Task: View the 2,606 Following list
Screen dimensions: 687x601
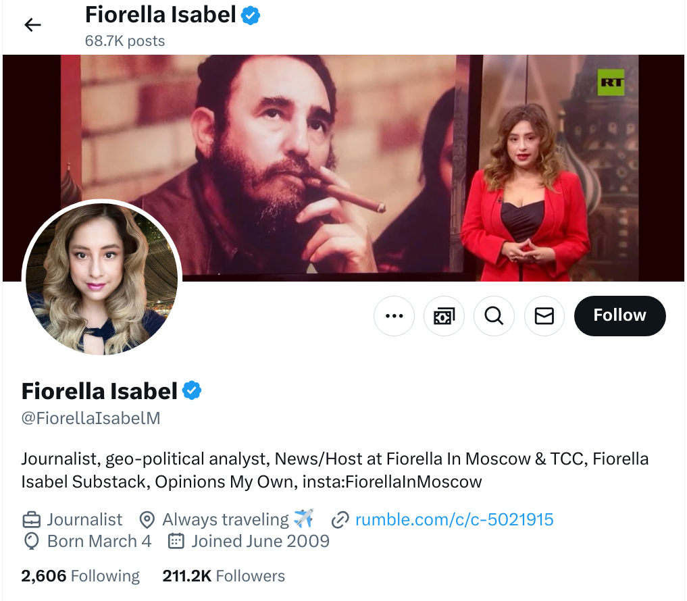Action: pyautogui.click(x=80, y=576)
